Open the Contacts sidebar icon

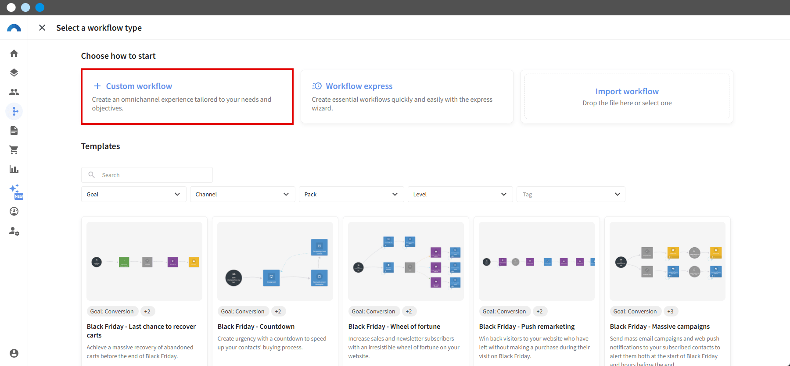pyautogui.click(x=14, y=92)
